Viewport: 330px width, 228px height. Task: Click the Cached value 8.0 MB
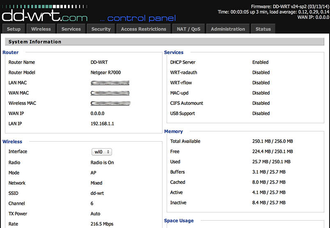[x=269, y=182]
